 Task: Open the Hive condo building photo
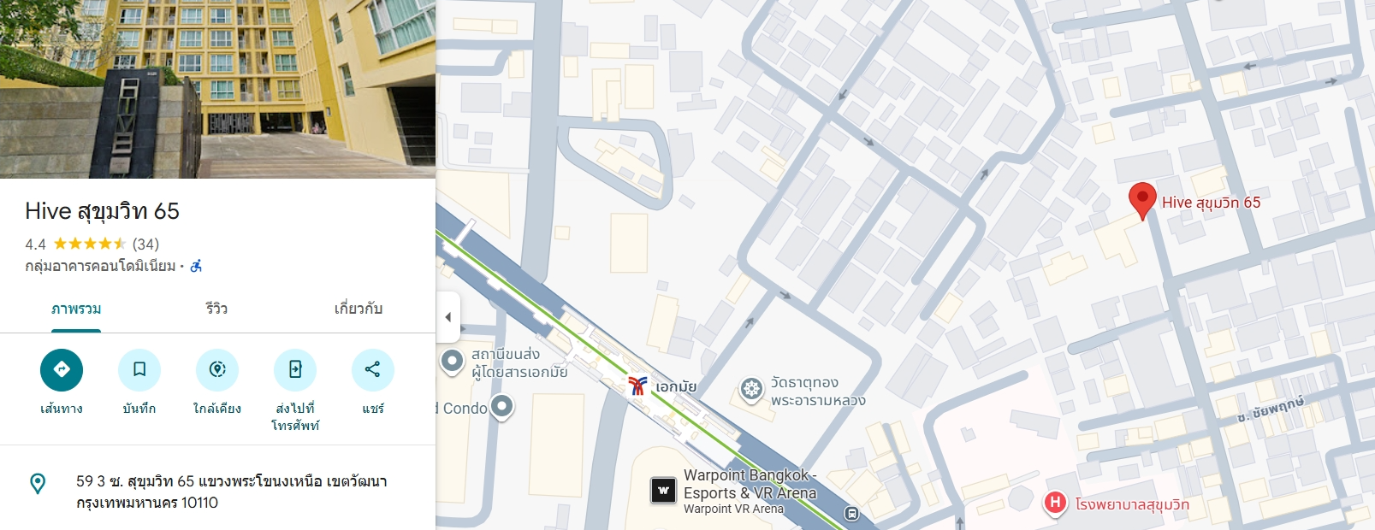tap(217, 89)
